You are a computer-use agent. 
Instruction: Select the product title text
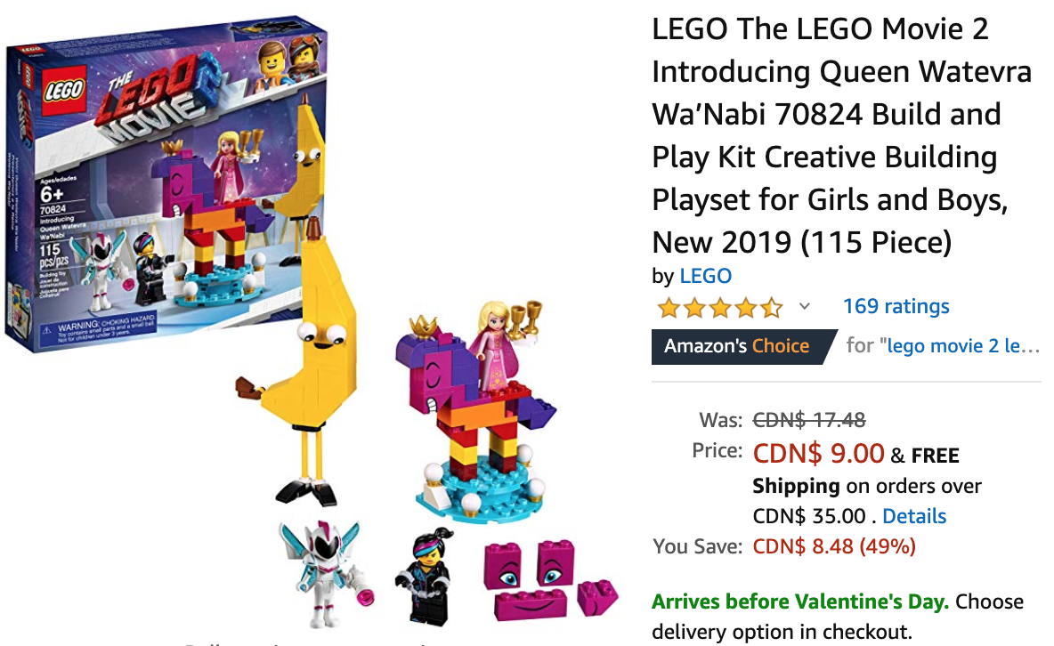coord(841,135)
